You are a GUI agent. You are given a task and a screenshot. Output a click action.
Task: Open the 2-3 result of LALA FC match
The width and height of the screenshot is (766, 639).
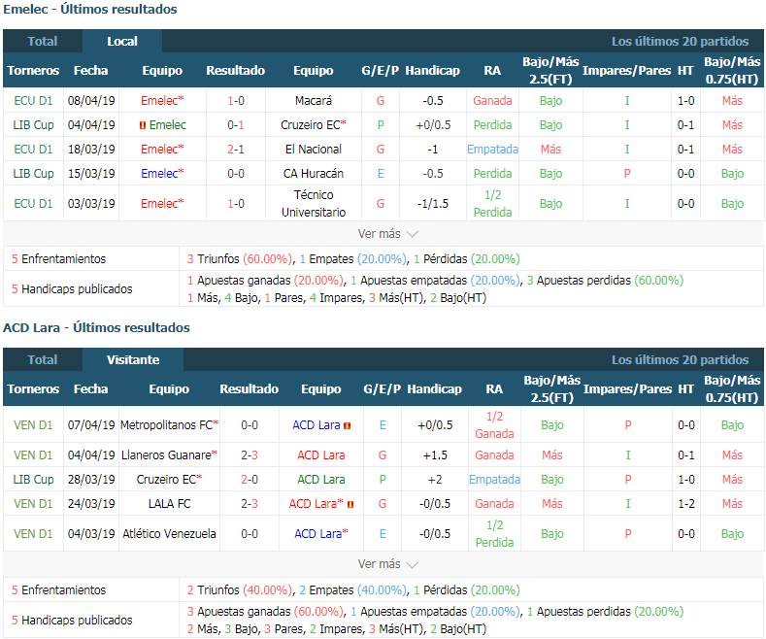pos(250,504)
